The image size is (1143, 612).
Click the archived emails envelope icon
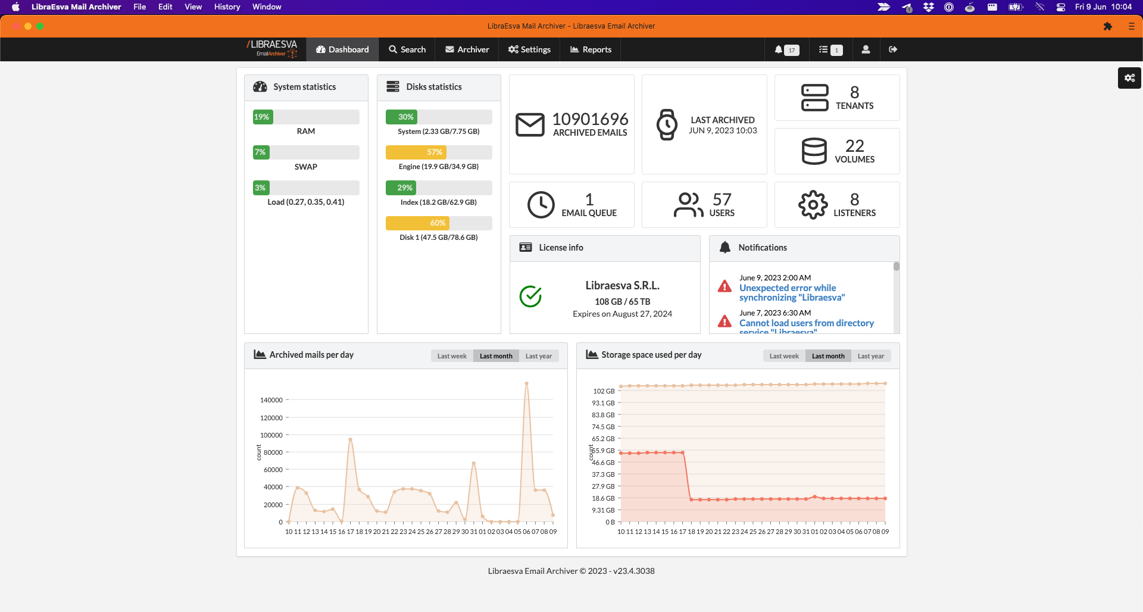coord(530,124)
